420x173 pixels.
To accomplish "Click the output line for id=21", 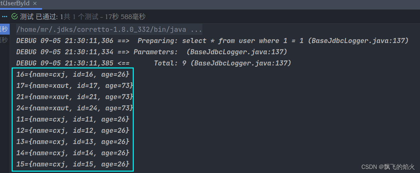I will point(75,97).
